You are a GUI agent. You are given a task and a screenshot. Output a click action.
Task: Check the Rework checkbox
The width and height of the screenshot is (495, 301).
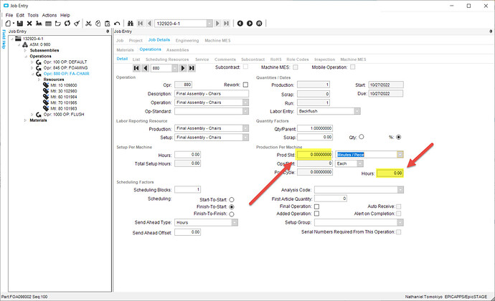(x=245, y=85)
